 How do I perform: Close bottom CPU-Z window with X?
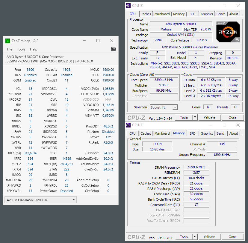pyautogui.click(x=238, y=125)
